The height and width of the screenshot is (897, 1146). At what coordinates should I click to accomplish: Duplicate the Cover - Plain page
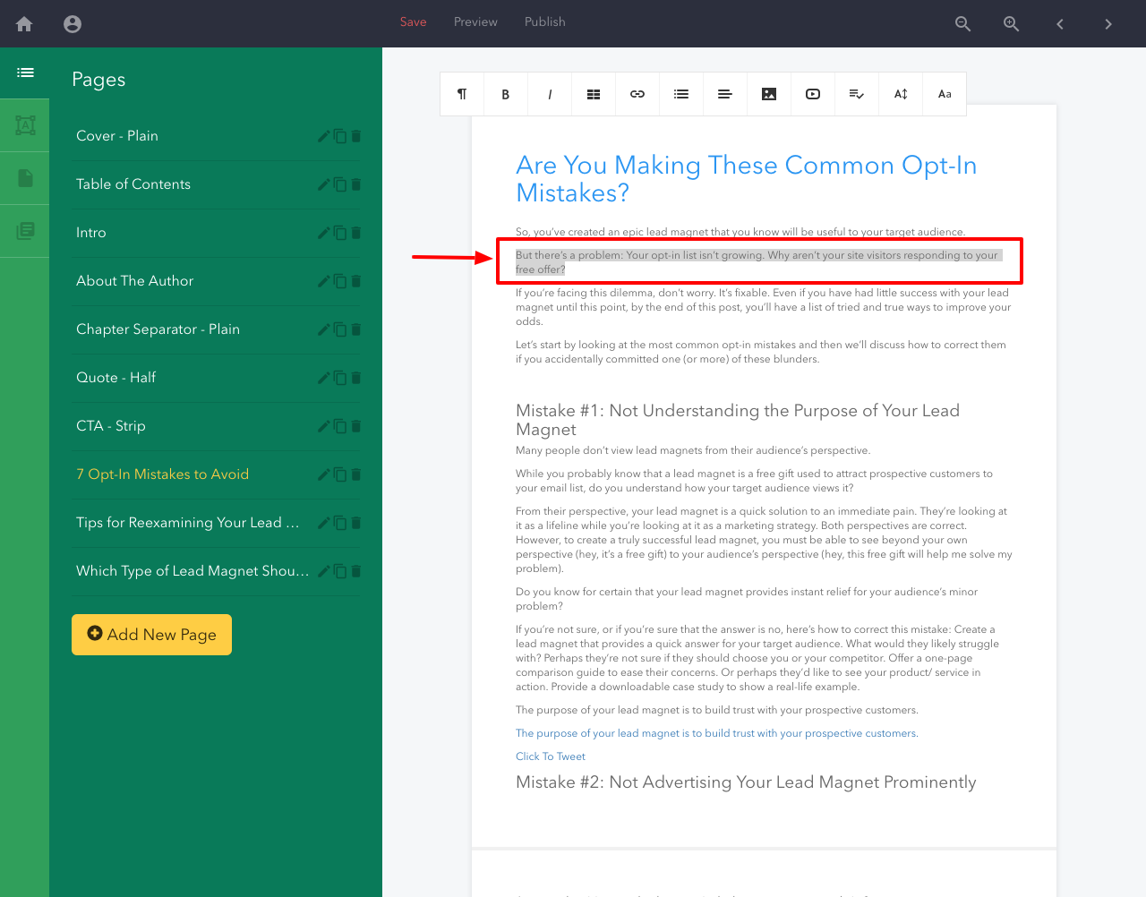340,136
